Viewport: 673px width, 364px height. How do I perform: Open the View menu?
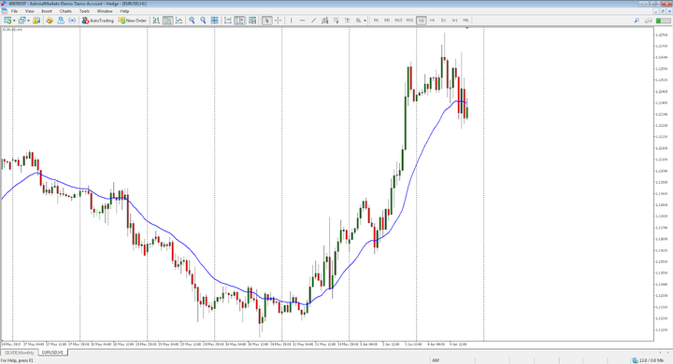[x=30, y=11]
